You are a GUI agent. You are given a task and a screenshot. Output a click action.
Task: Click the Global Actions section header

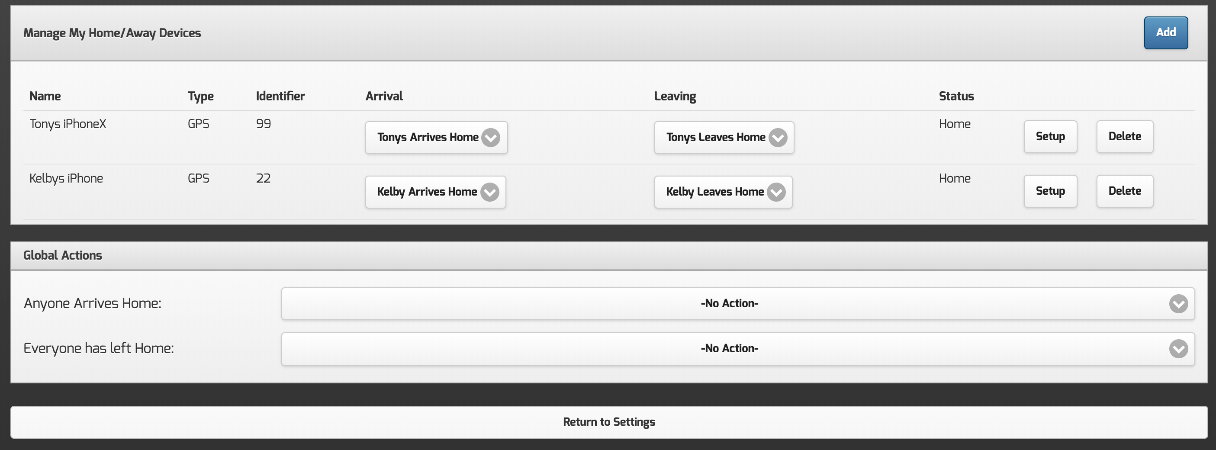click(x=63, y=255)
